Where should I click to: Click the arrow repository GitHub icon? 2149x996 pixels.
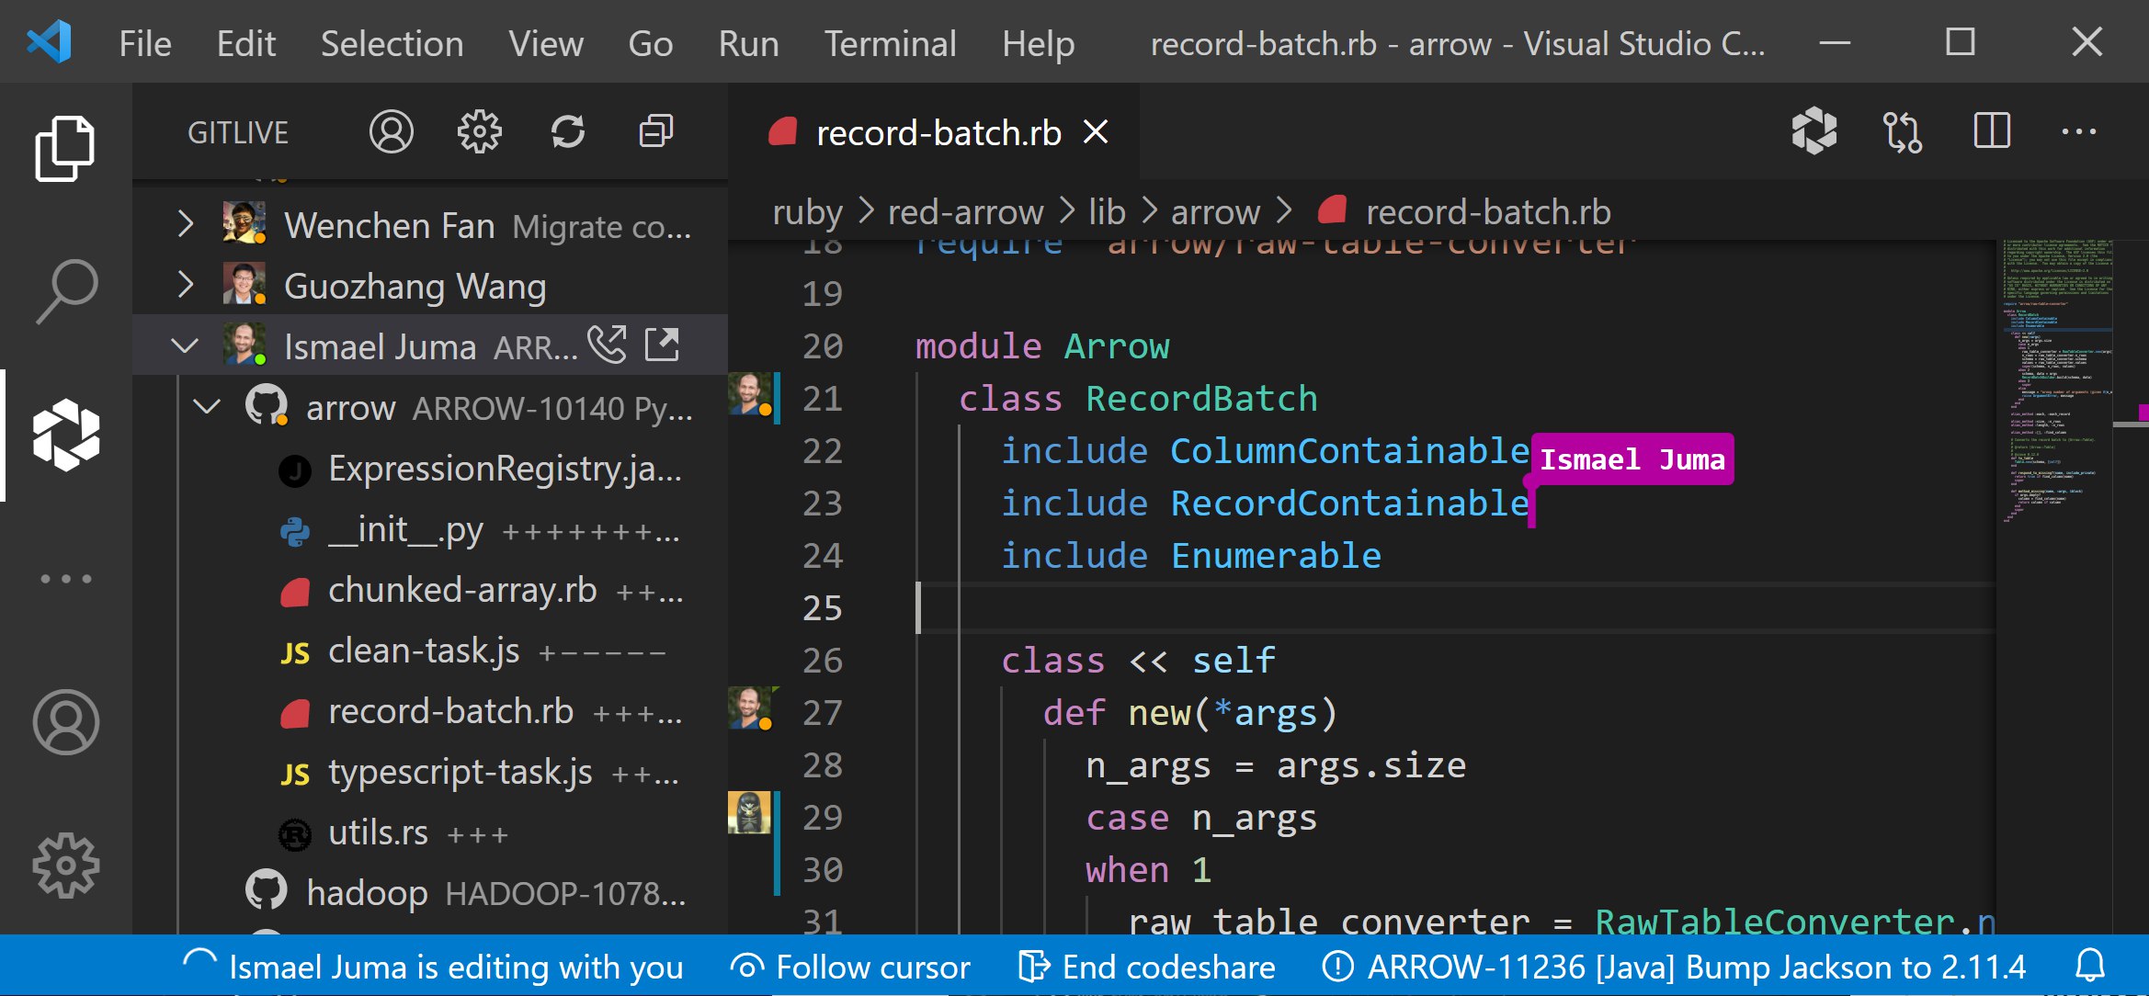[267, 406]
